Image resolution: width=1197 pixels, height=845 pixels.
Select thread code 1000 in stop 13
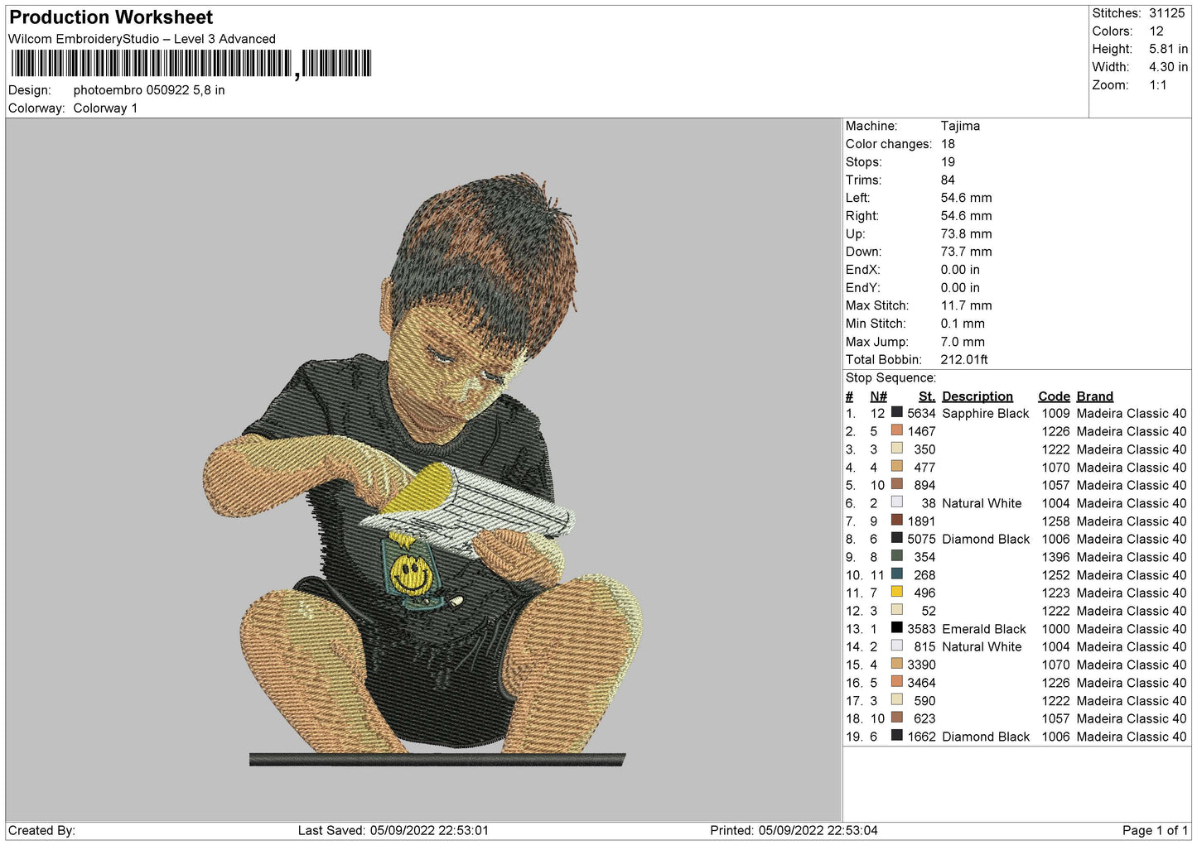tap(1056, 629)
